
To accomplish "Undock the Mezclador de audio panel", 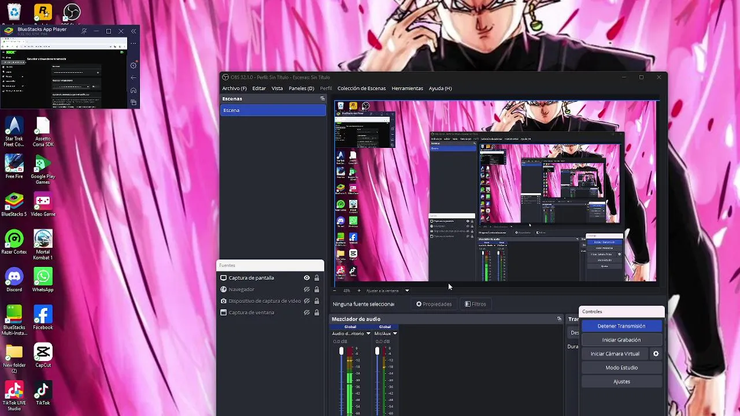I will point(559,319).
